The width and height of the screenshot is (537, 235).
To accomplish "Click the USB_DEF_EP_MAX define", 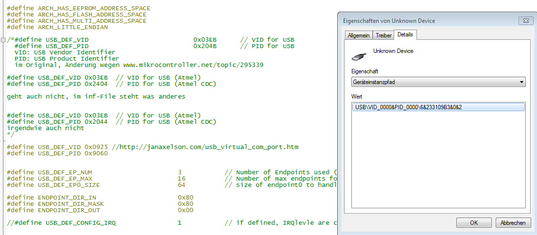I will pos(49,178).
